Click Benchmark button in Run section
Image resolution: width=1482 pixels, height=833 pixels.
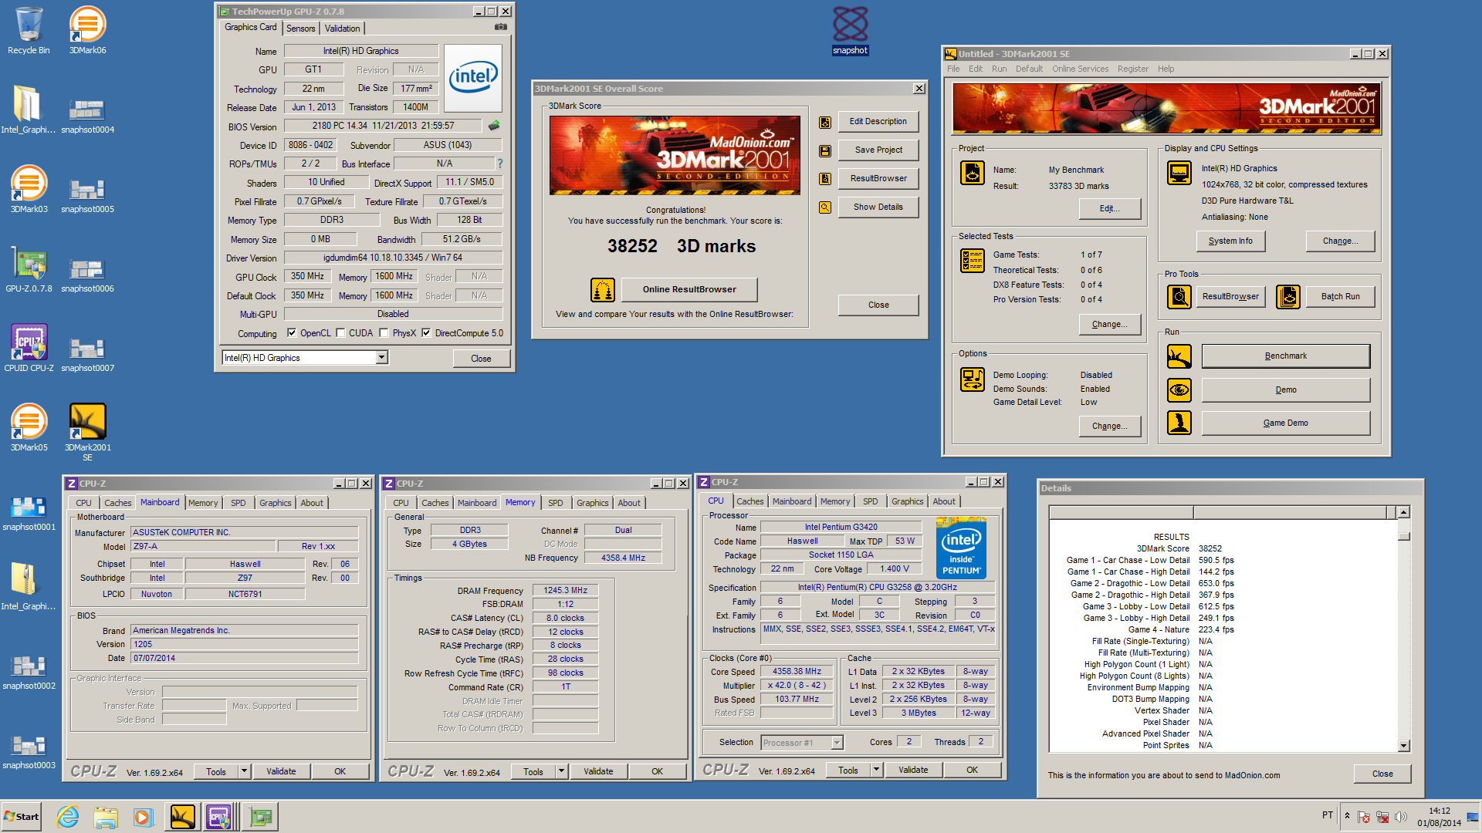(x=1286, y=356)
